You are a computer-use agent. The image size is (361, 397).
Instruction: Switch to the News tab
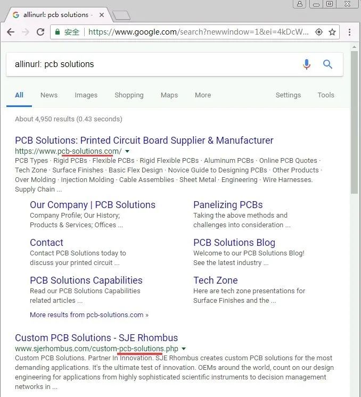(49, 95)
